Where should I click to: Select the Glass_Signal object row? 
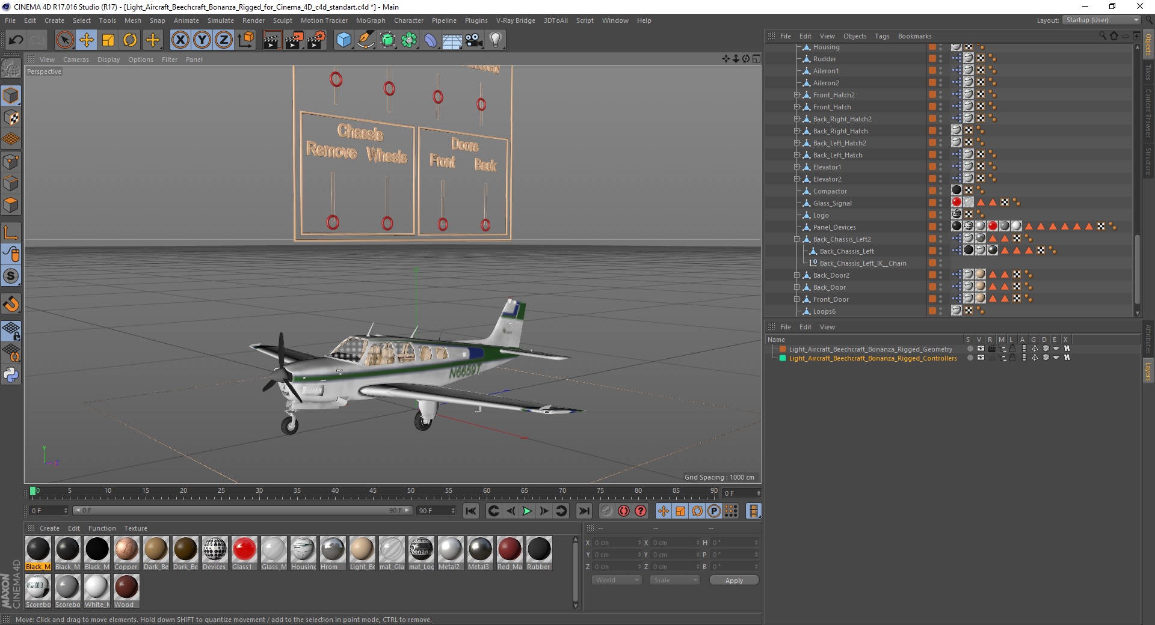[x=833, y=203]
